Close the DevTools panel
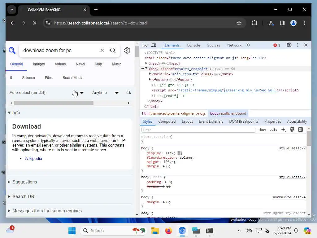The image size is (317, 238). pyautogui.click(x=306, y=45)
